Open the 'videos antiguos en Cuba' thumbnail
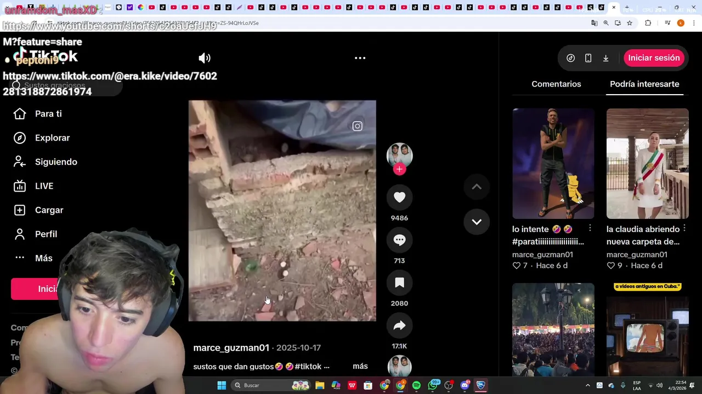 [x=648, y=330]
